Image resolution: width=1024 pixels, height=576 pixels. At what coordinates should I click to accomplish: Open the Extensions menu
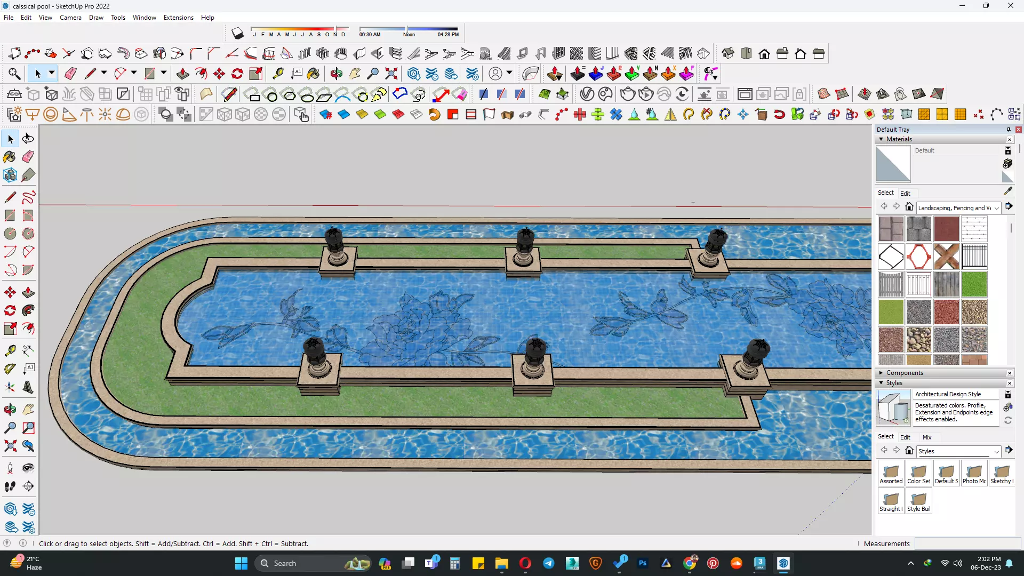(x=178, y=18)
